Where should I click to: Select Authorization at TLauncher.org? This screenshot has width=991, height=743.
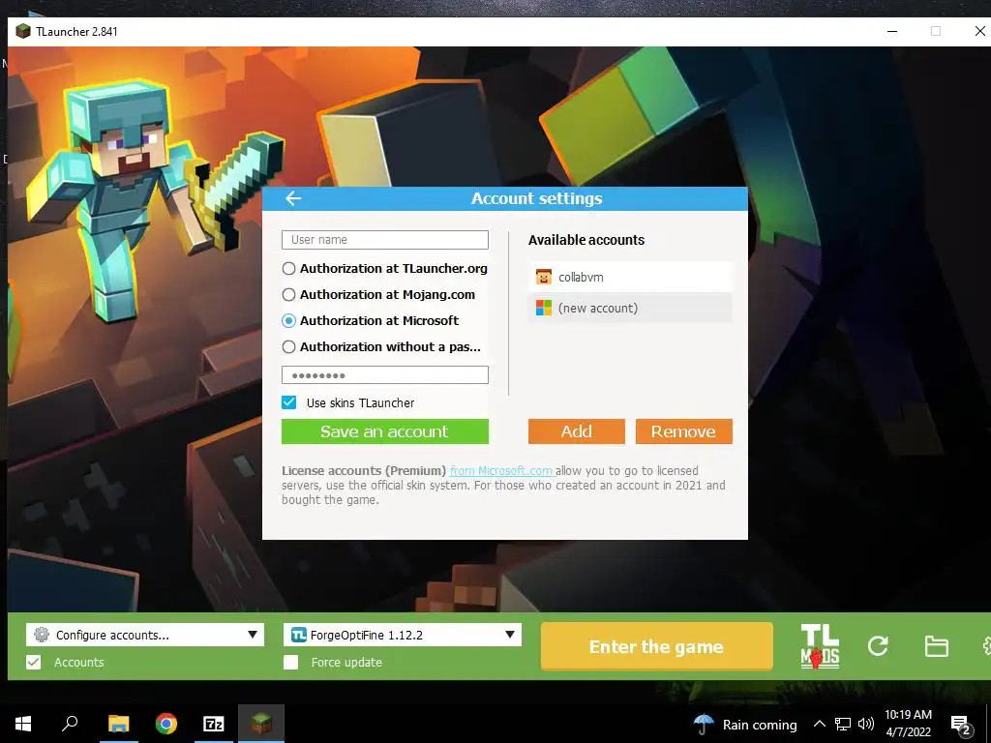[288, 269]
